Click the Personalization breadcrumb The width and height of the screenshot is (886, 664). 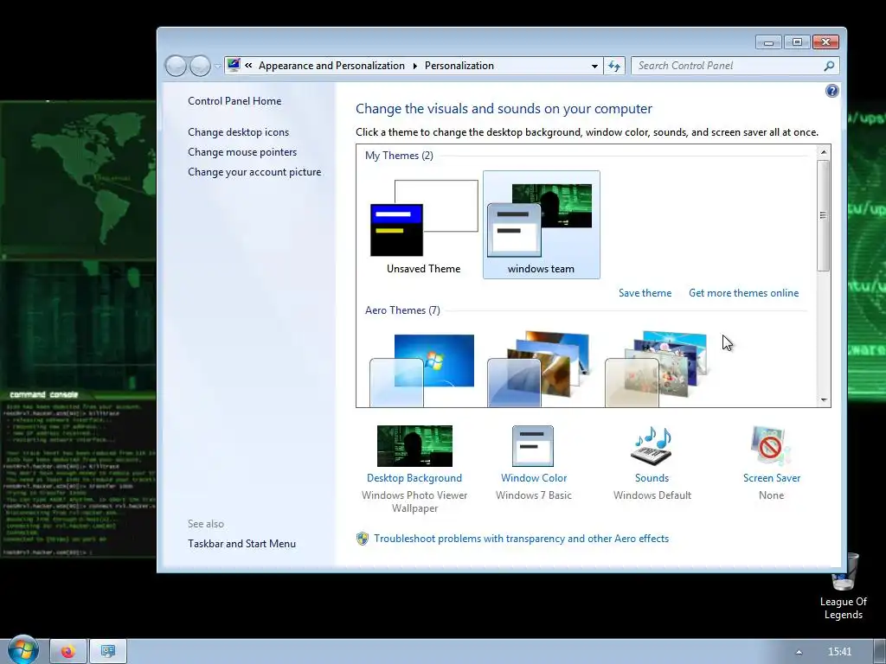(x=459, y=66)
